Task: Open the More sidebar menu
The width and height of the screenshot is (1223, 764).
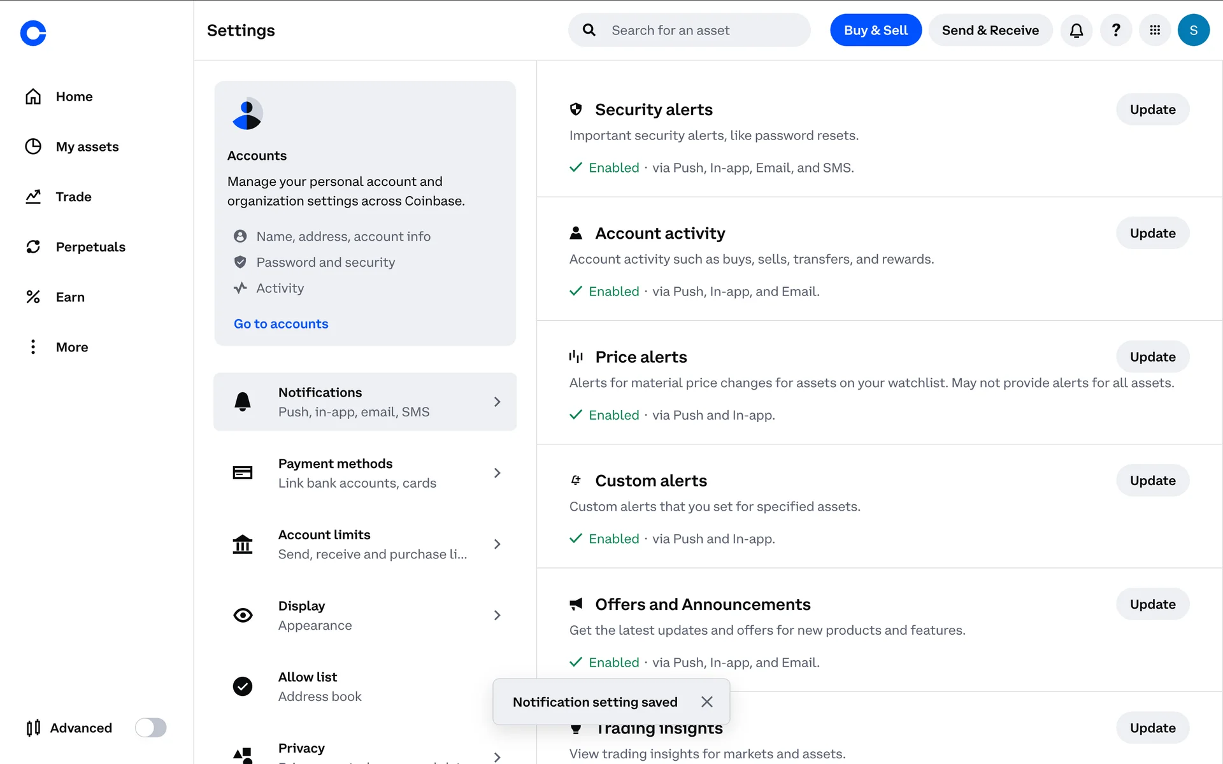Action: pos(71,347)
